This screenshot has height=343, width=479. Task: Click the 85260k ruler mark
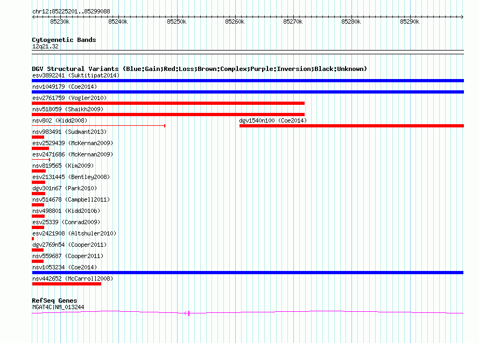point(235,22)
